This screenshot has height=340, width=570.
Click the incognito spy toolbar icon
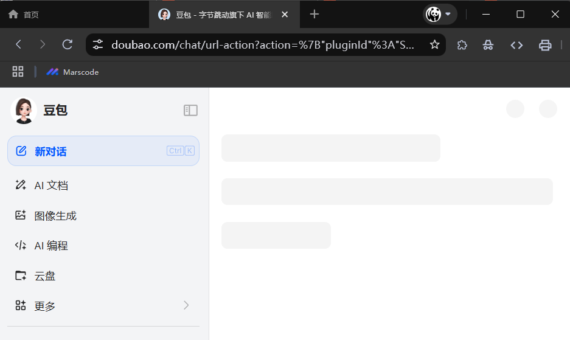(488, 45)
